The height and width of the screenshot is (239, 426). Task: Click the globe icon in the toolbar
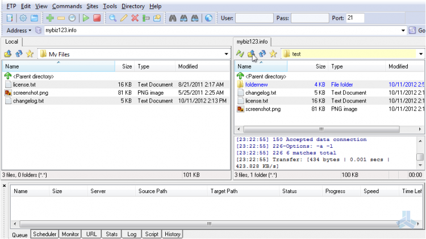(x=208, y=18)
